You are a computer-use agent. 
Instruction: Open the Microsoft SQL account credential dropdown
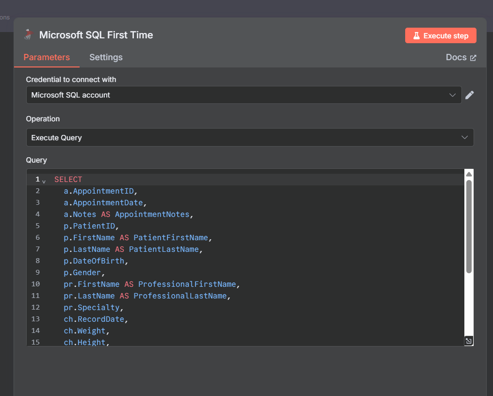point(244,95)
